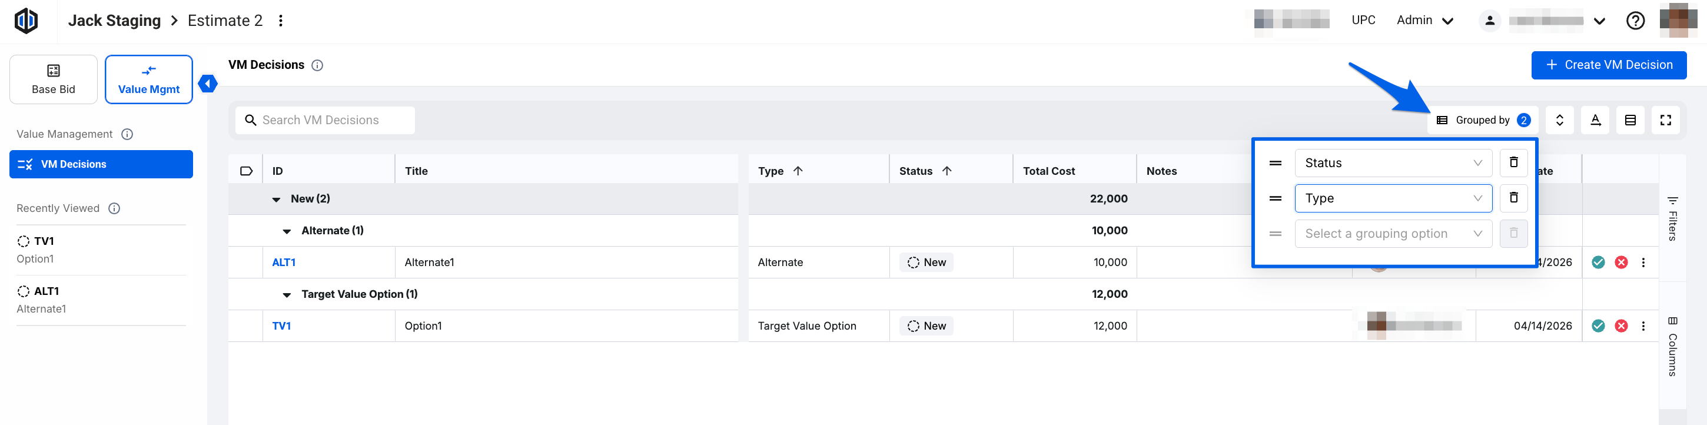Remove the Type grouping via trash icon
The image size is (1707, 425).
(x=1513, y=198)
